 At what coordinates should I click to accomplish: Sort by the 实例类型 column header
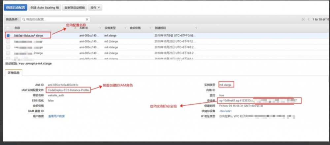click(110, 28)
